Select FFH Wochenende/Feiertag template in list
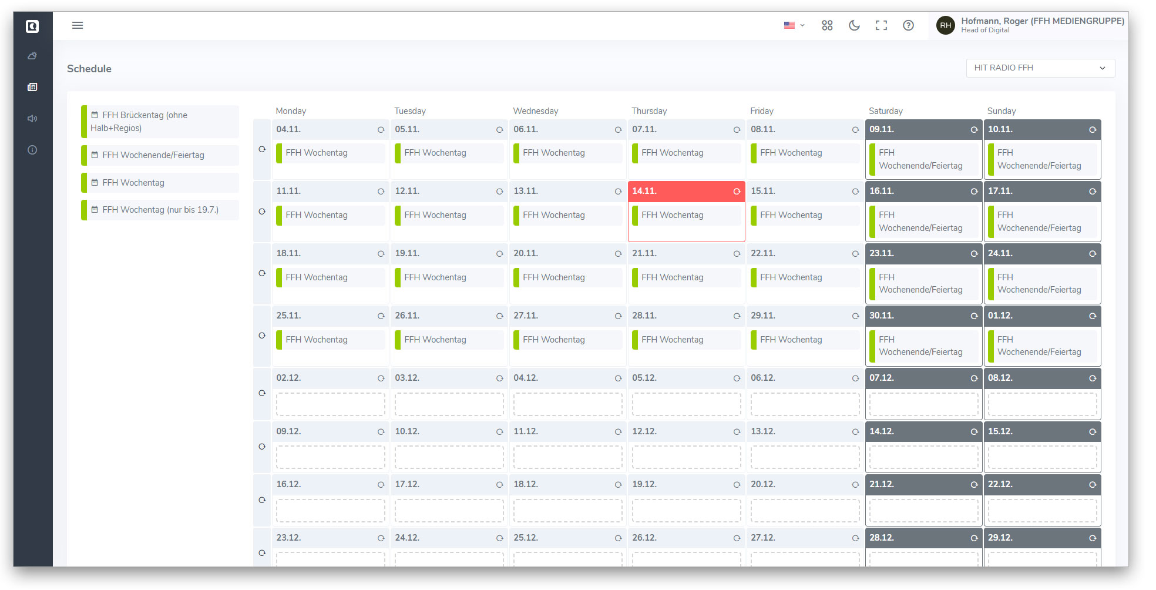The height and width of the screenshot is (590, 1156). (160, 155)
